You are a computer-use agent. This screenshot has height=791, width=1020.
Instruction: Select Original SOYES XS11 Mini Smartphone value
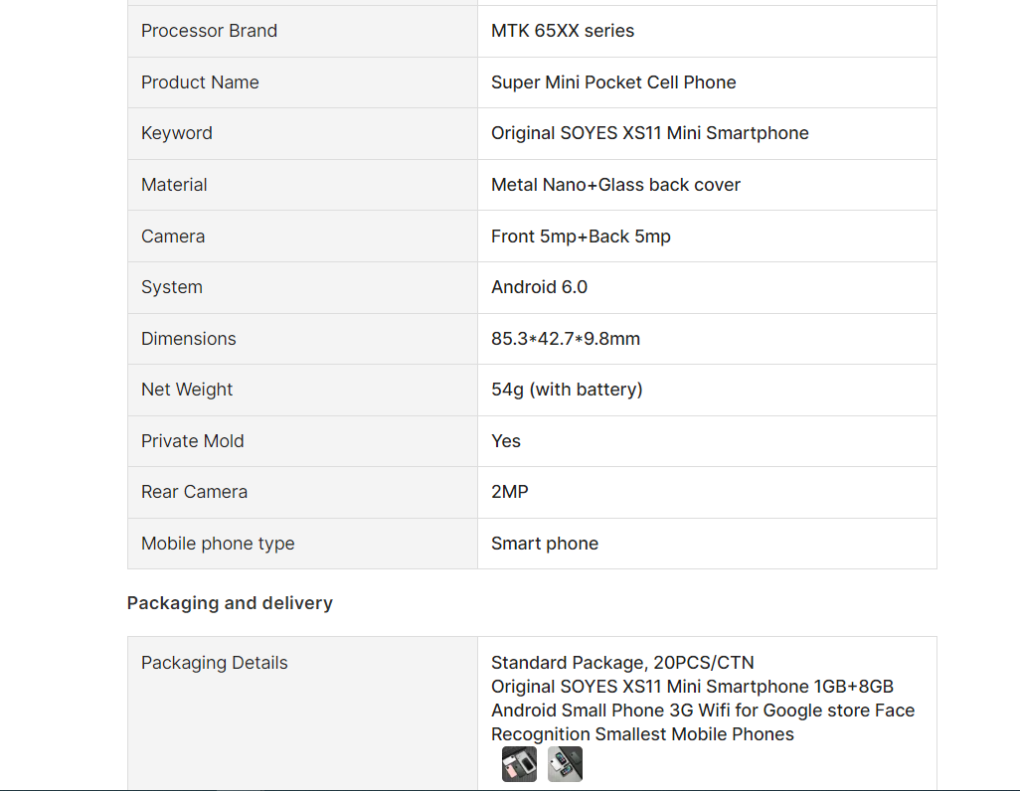point(650,133)
